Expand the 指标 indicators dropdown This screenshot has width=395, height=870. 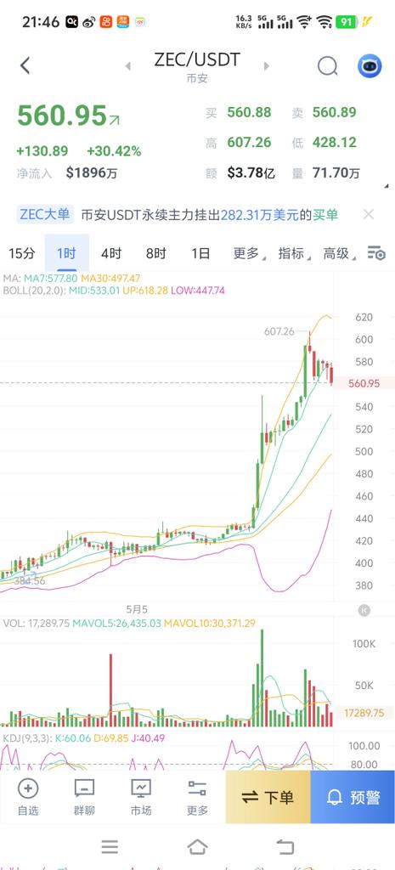click(x=293, y=253)
